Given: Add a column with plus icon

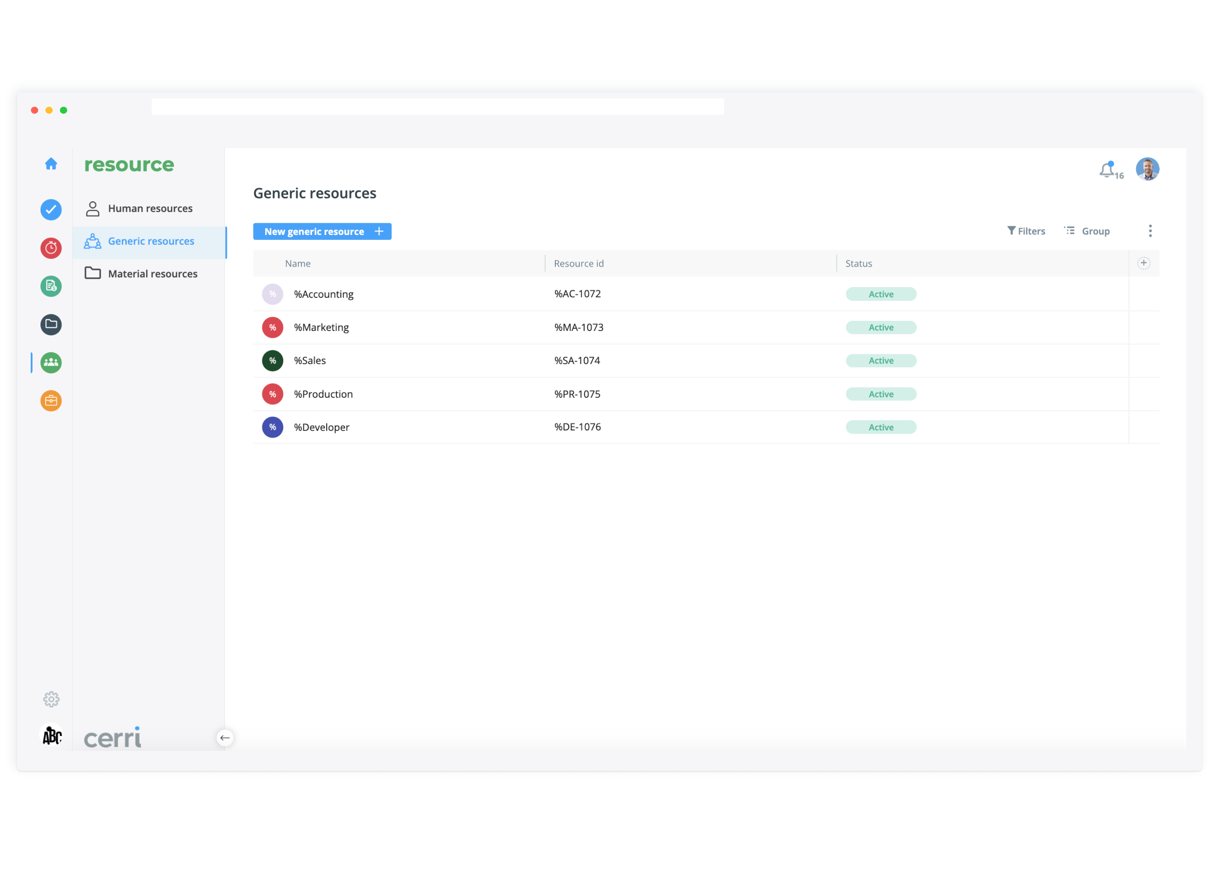Looking at the screenshot, I should (1144, 264).
